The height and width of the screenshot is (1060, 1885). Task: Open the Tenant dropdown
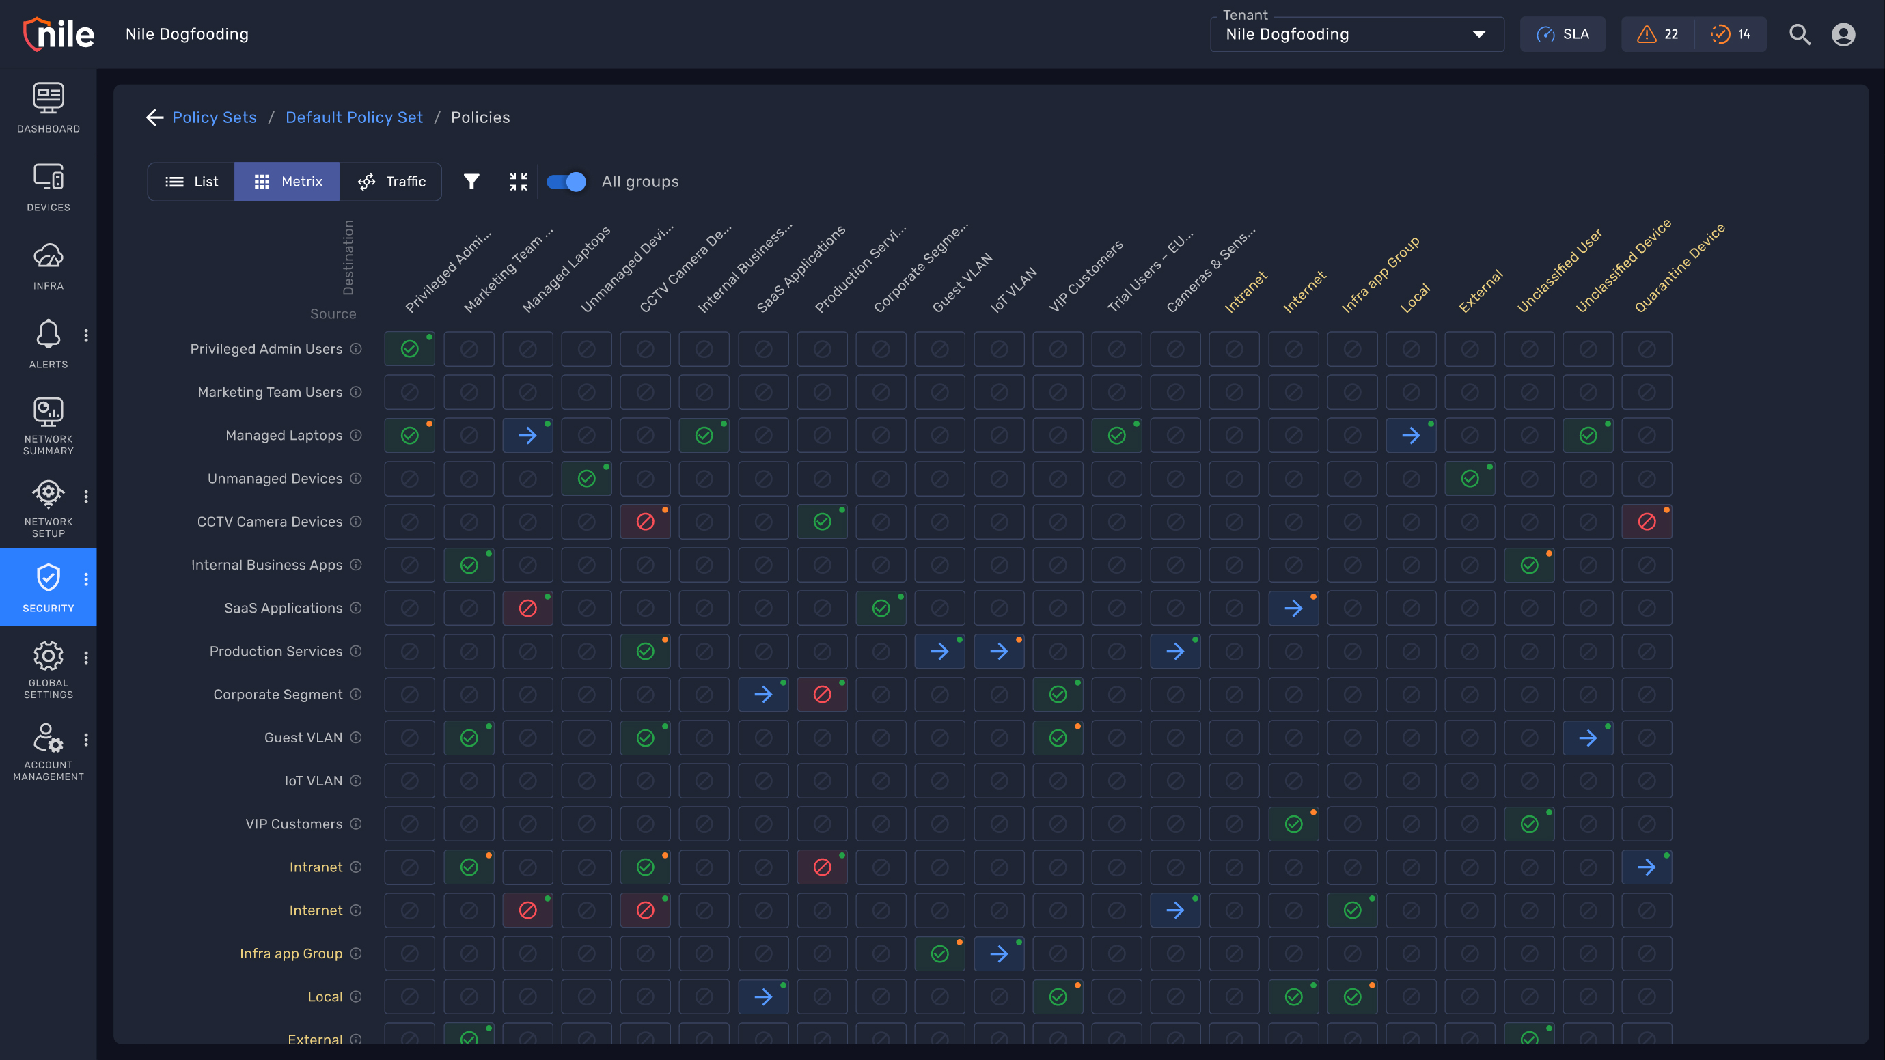click(1356, 33)
